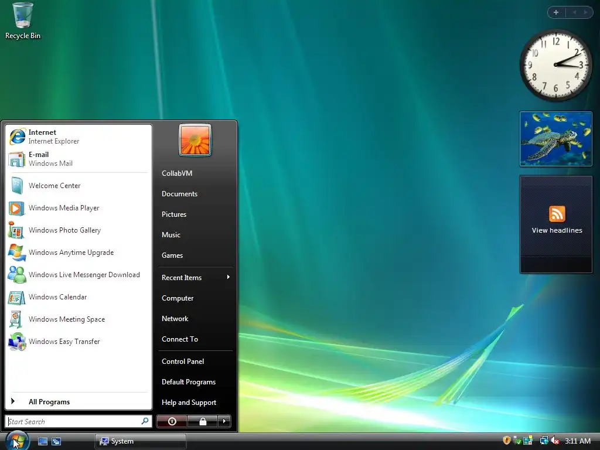Launch Windows Mail E-mail entry

tap(79, 159)
